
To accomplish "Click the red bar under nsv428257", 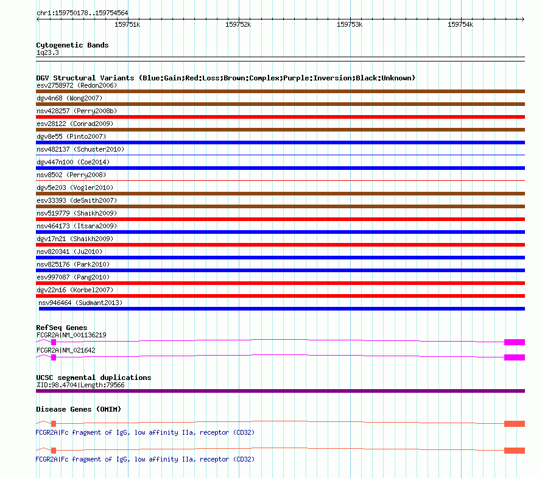I will [x=280, y=117].
